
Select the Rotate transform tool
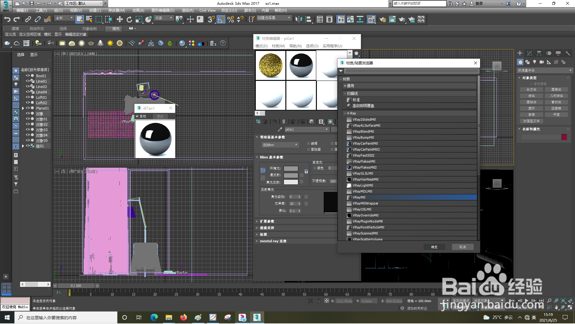[x=129, y=19]
